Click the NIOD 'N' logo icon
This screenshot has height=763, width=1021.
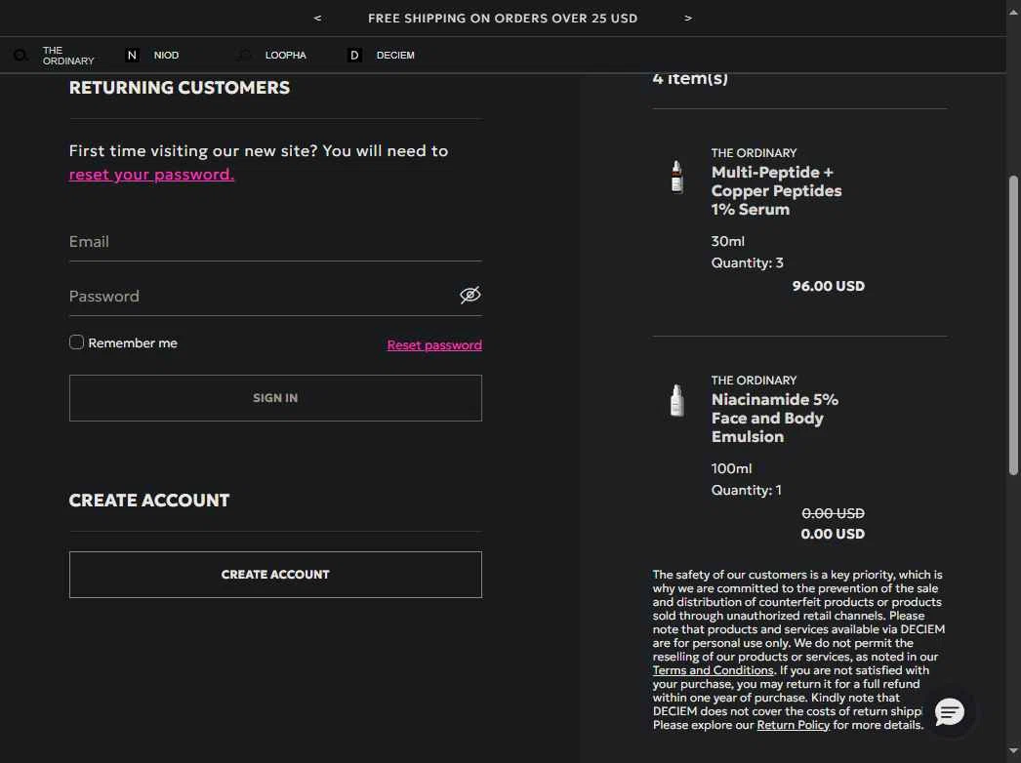coord(133,56)
